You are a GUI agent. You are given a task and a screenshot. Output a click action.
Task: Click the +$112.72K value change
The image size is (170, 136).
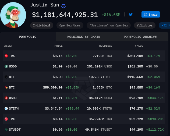click(155, 130)
